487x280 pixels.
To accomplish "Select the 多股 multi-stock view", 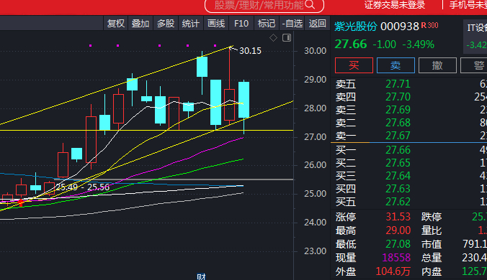I will click(x=166, y=24).
